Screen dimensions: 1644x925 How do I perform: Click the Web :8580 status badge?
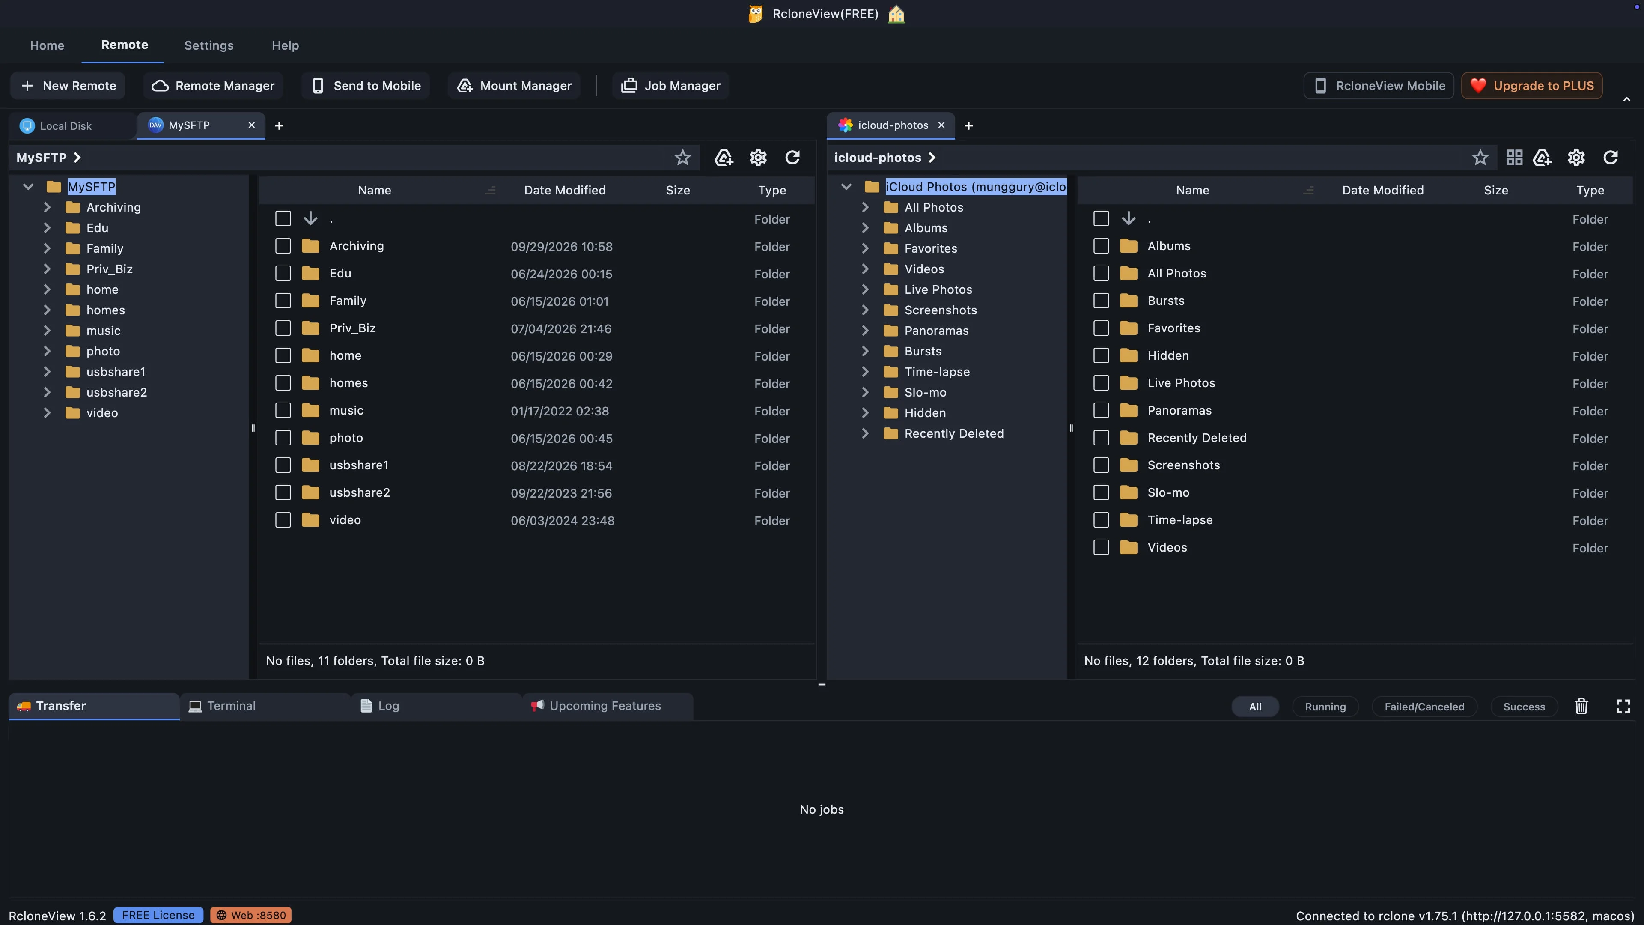(251, 916)
